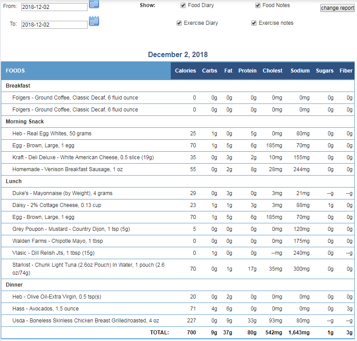
Task: Select the Lunch section heading
Action: pos(14,181)
